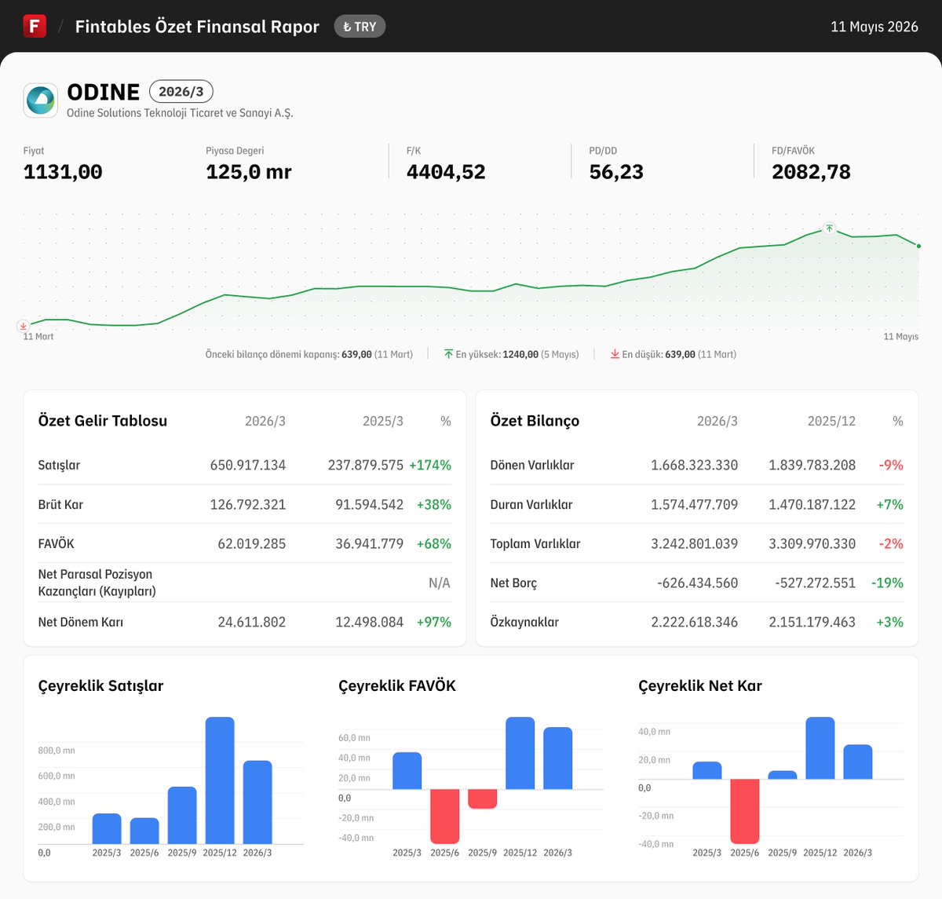
Task: Click the red Fintables F logo
Action: (35, 26)
